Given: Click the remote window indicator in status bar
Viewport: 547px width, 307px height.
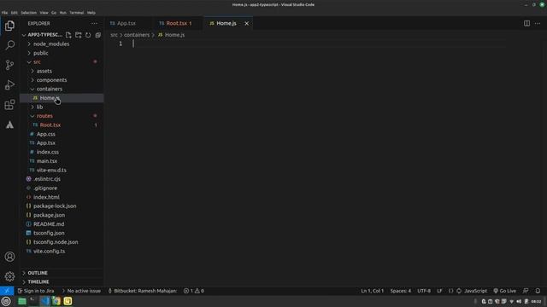Looking at the screenshot, I should tap(7, 291).
